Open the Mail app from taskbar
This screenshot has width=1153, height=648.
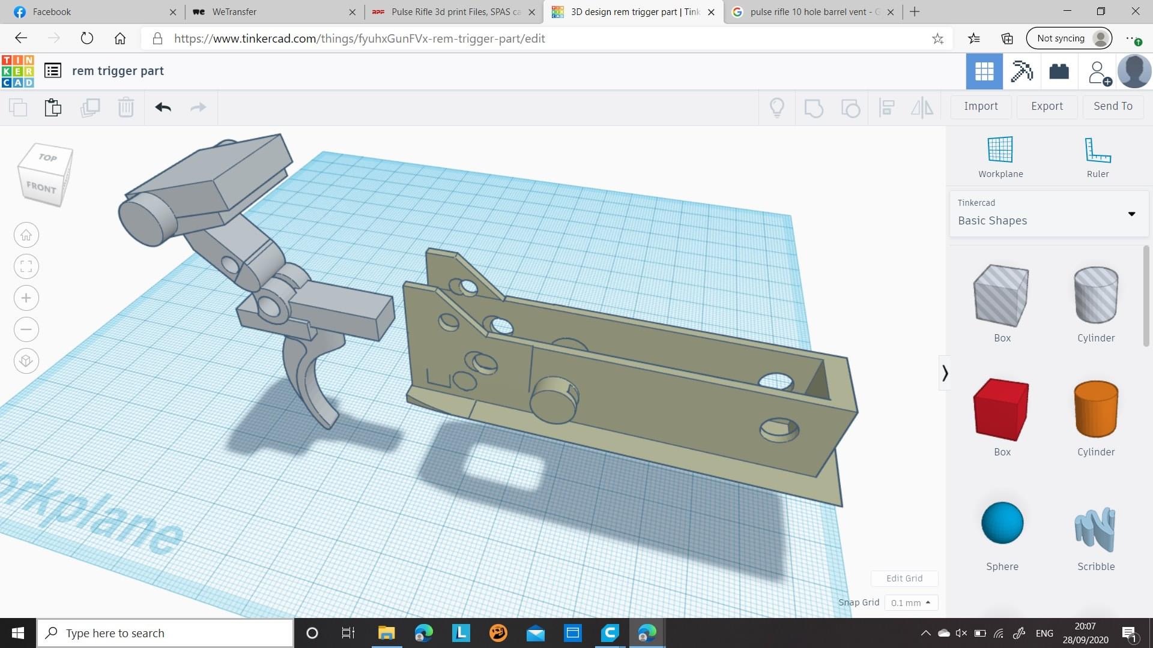click(535, 633)
